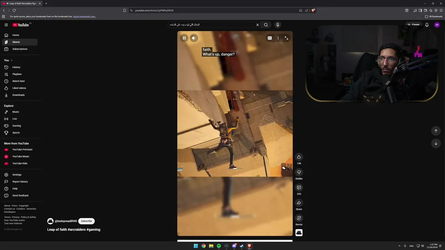
Task: Pause the Shorts video
Action: [184, 38]
